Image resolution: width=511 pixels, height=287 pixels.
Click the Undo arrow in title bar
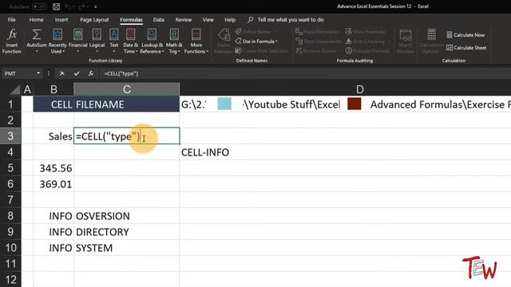tap(68, 6)
